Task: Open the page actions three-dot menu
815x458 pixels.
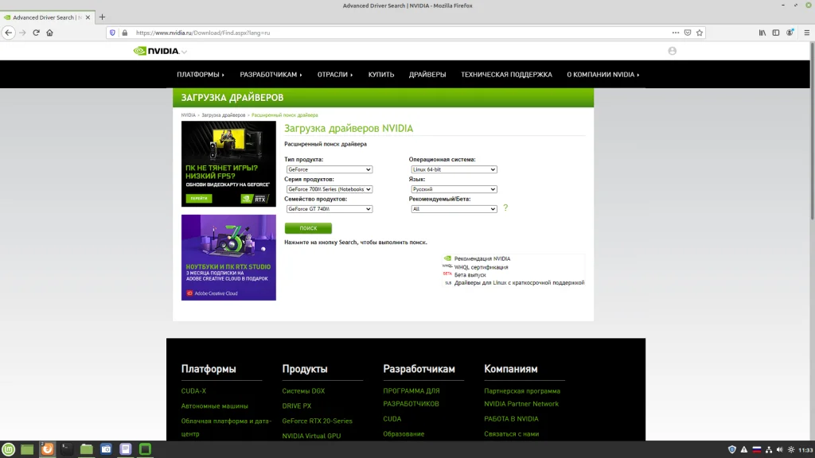Action: (x=675, y=33)
